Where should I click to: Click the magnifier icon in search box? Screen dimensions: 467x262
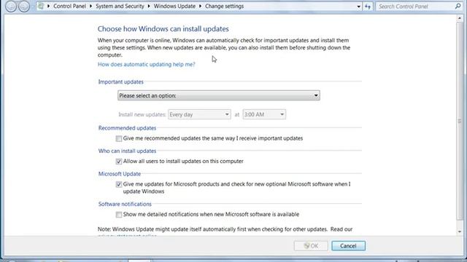click(458, 6)
